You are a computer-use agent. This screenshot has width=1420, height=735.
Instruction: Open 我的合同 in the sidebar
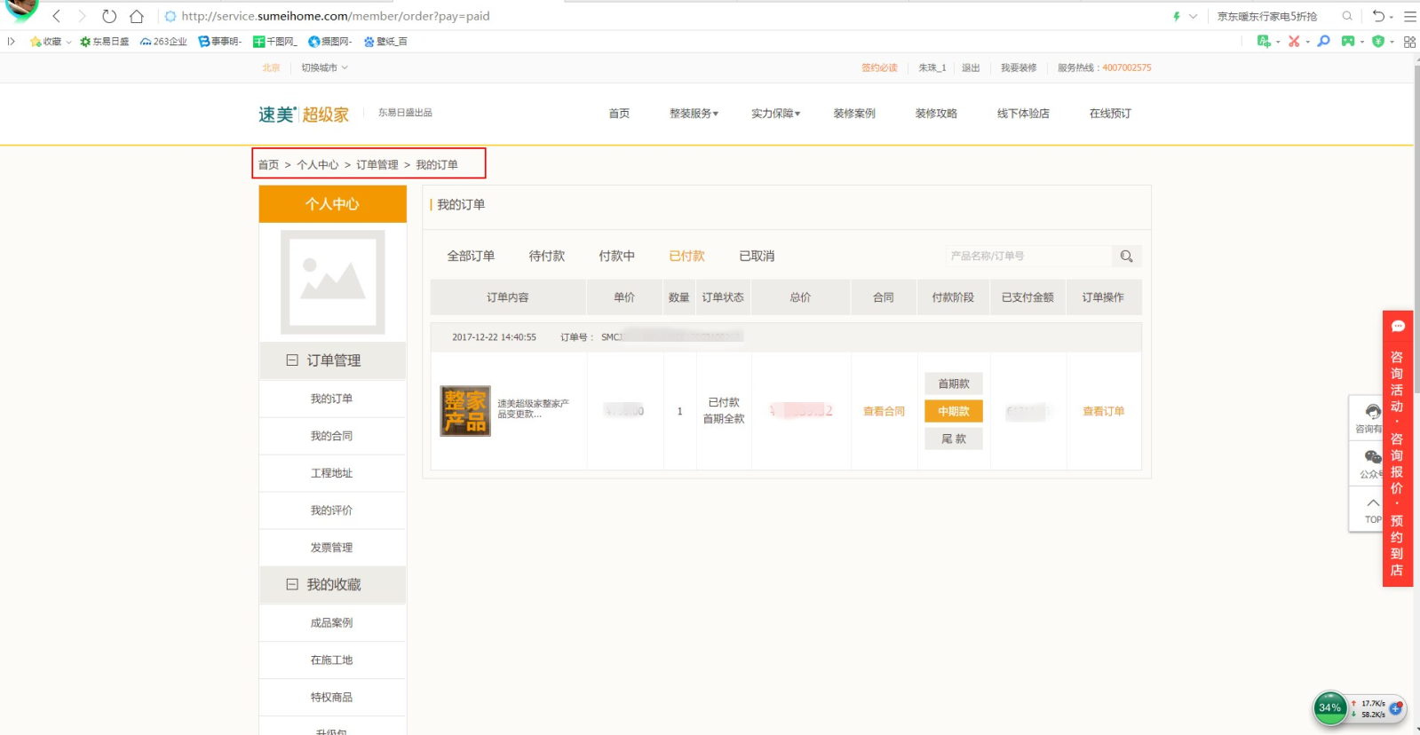click(x=331, y=436)
